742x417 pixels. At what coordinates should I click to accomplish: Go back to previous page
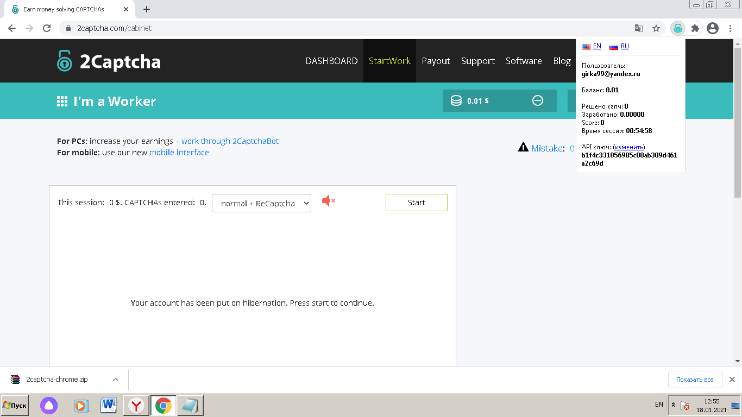tap(12, 28)
